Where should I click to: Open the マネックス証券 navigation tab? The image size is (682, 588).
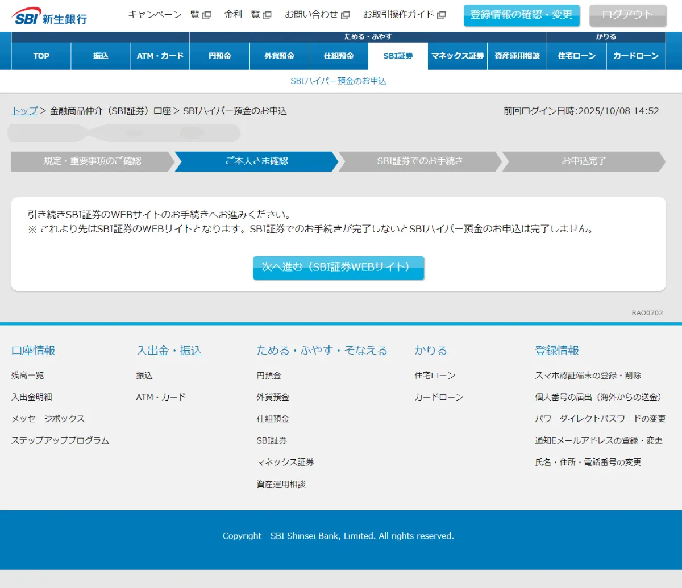(458, 56)
